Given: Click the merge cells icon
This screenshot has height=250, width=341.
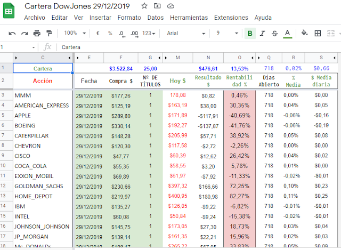Looking at the screenshot, I should [x=331, y=33].
